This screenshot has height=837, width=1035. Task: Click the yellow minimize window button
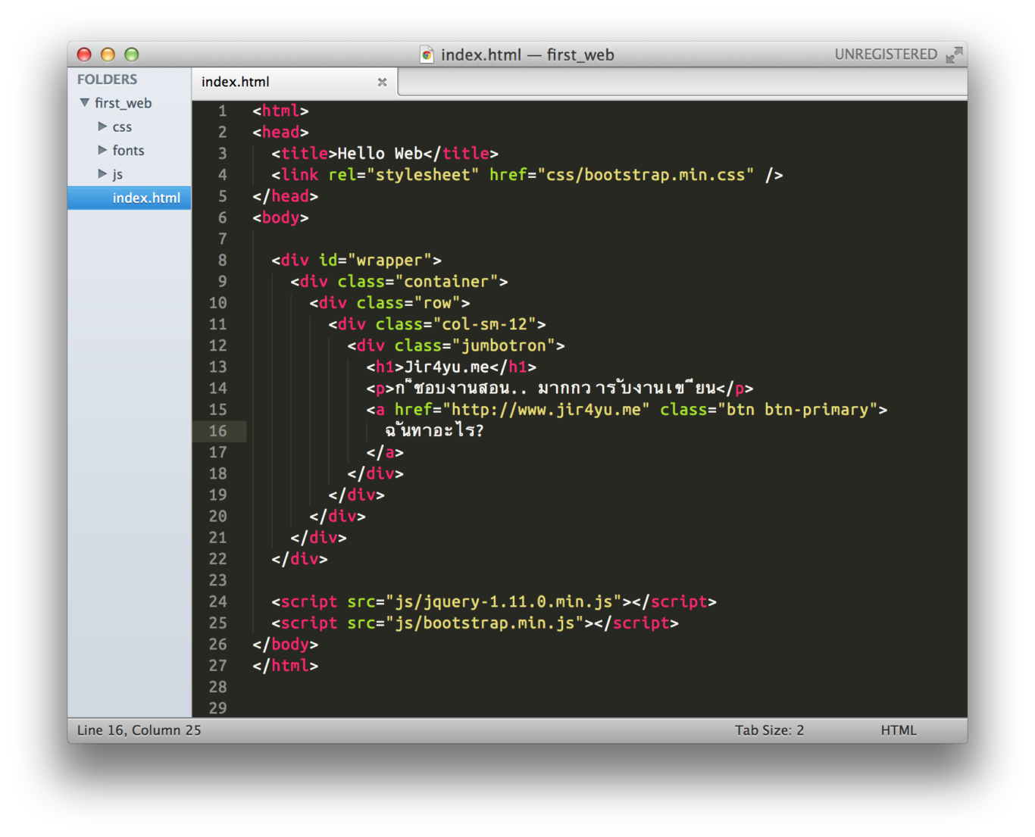click(108, 55)
